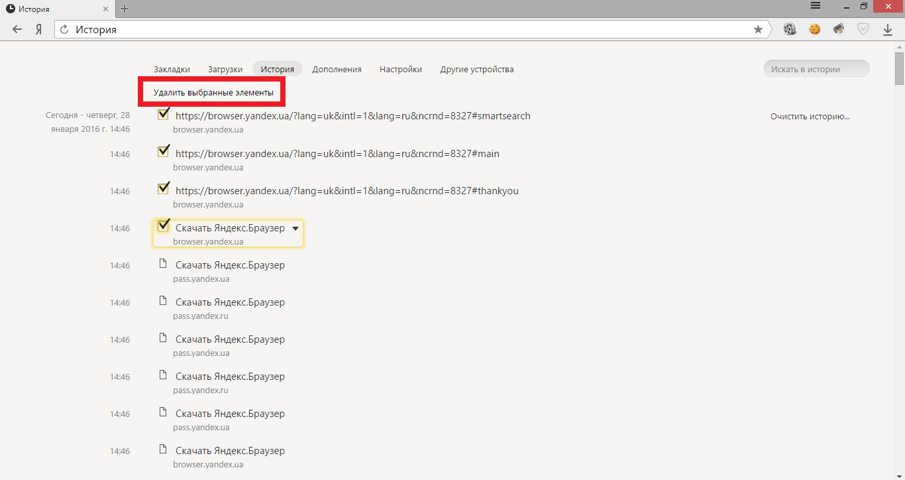Open link ending with #smartsearch

pyautogui.click(x=353, y=116)
